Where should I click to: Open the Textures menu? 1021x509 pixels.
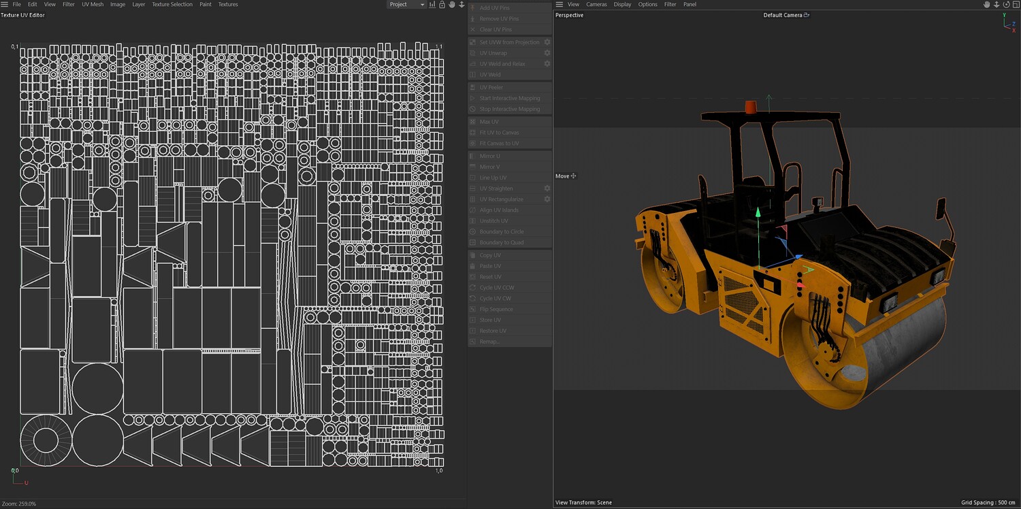point(228,4)
